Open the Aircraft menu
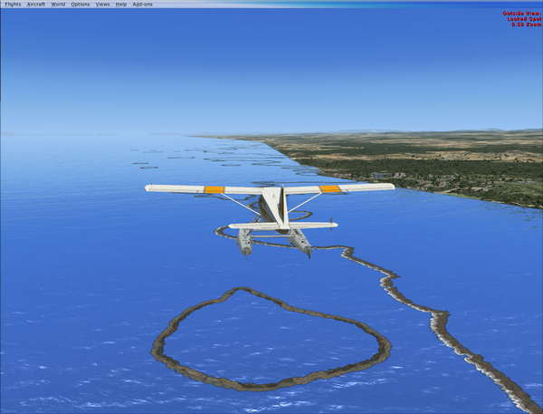This screenshot has height=414, width=543. point(35,4)
